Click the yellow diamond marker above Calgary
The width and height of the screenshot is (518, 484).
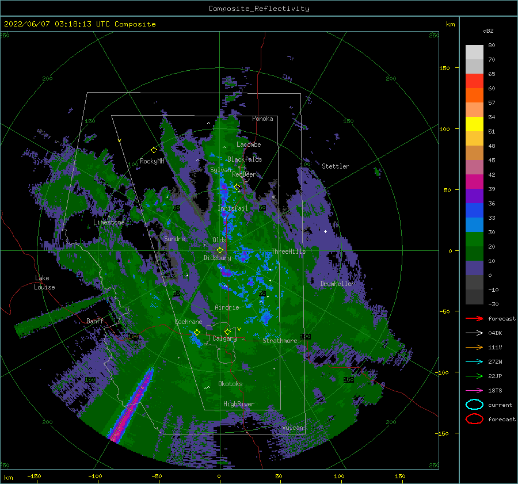227,331
